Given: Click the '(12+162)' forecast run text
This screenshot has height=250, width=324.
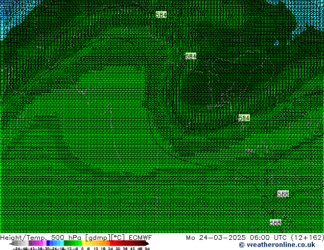Looking at the screenshot, I should pos(307,238).
